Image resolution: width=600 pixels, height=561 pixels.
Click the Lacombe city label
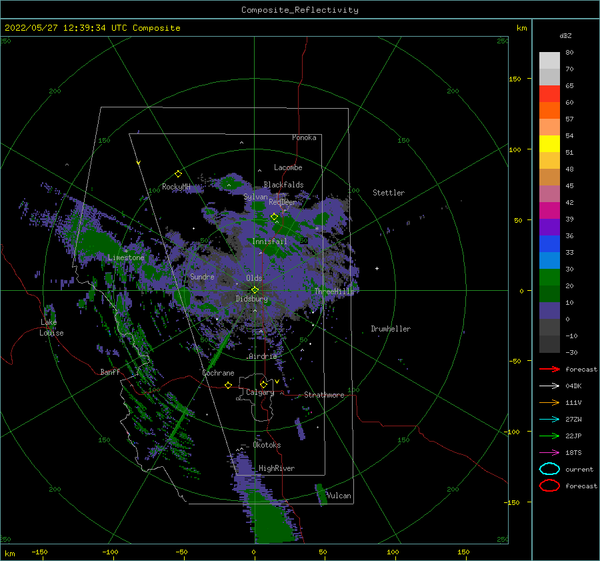click(288, 167)
